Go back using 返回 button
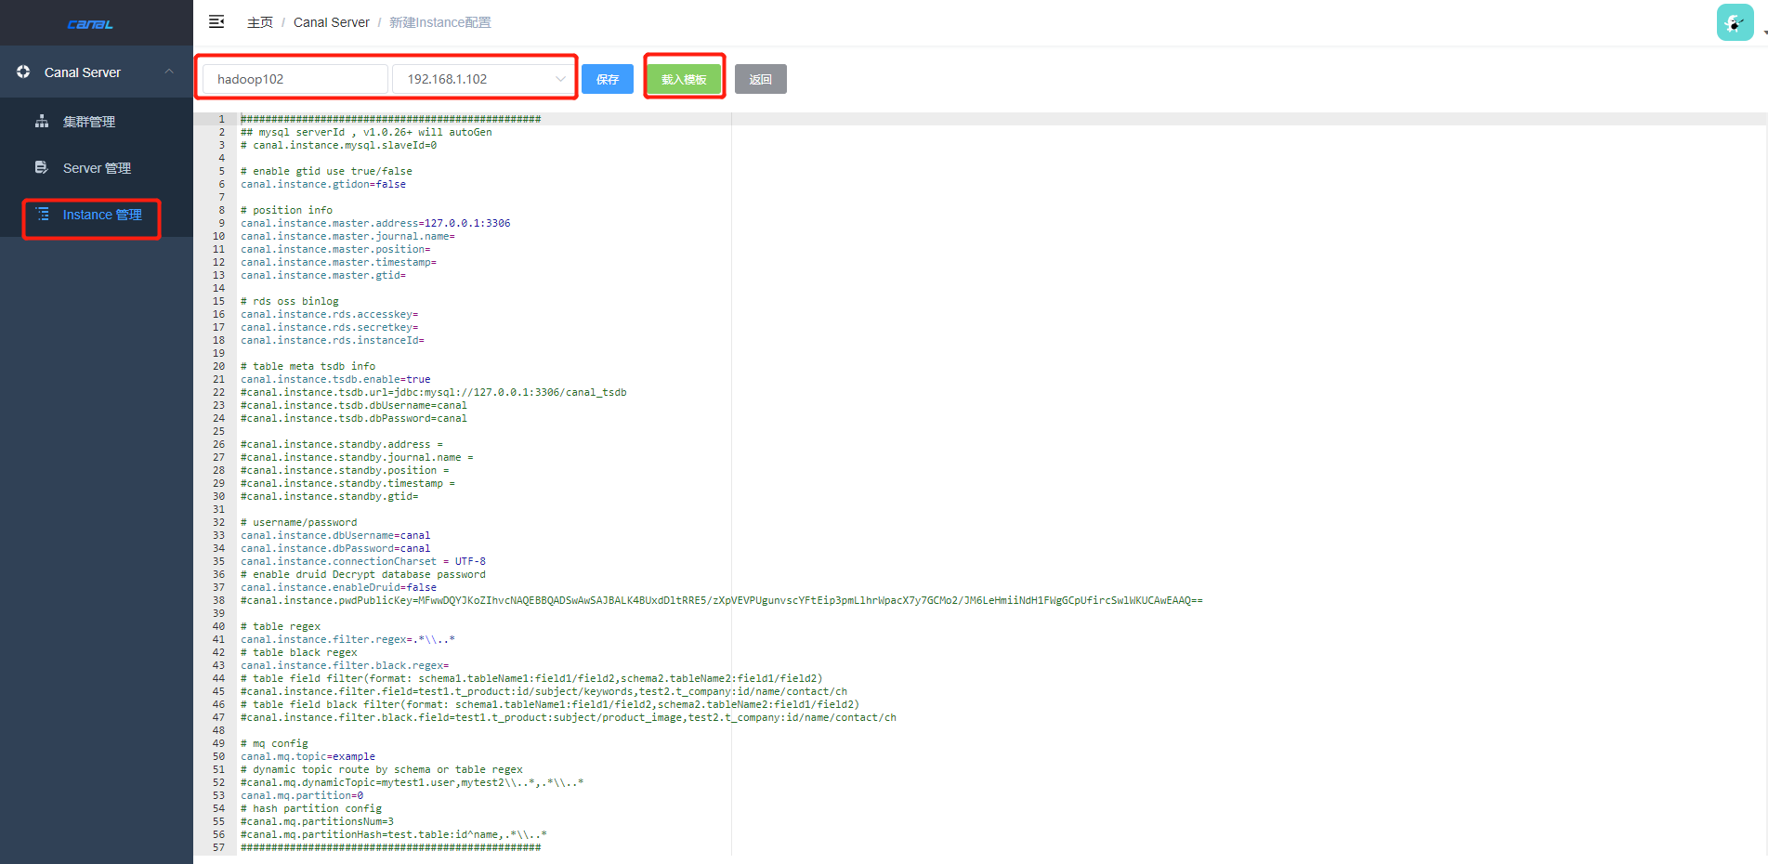 [x=761, y=79]
